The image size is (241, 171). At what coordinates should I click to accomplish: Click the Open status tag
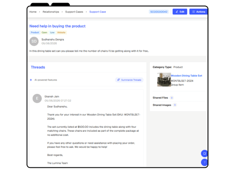(45, 33)
